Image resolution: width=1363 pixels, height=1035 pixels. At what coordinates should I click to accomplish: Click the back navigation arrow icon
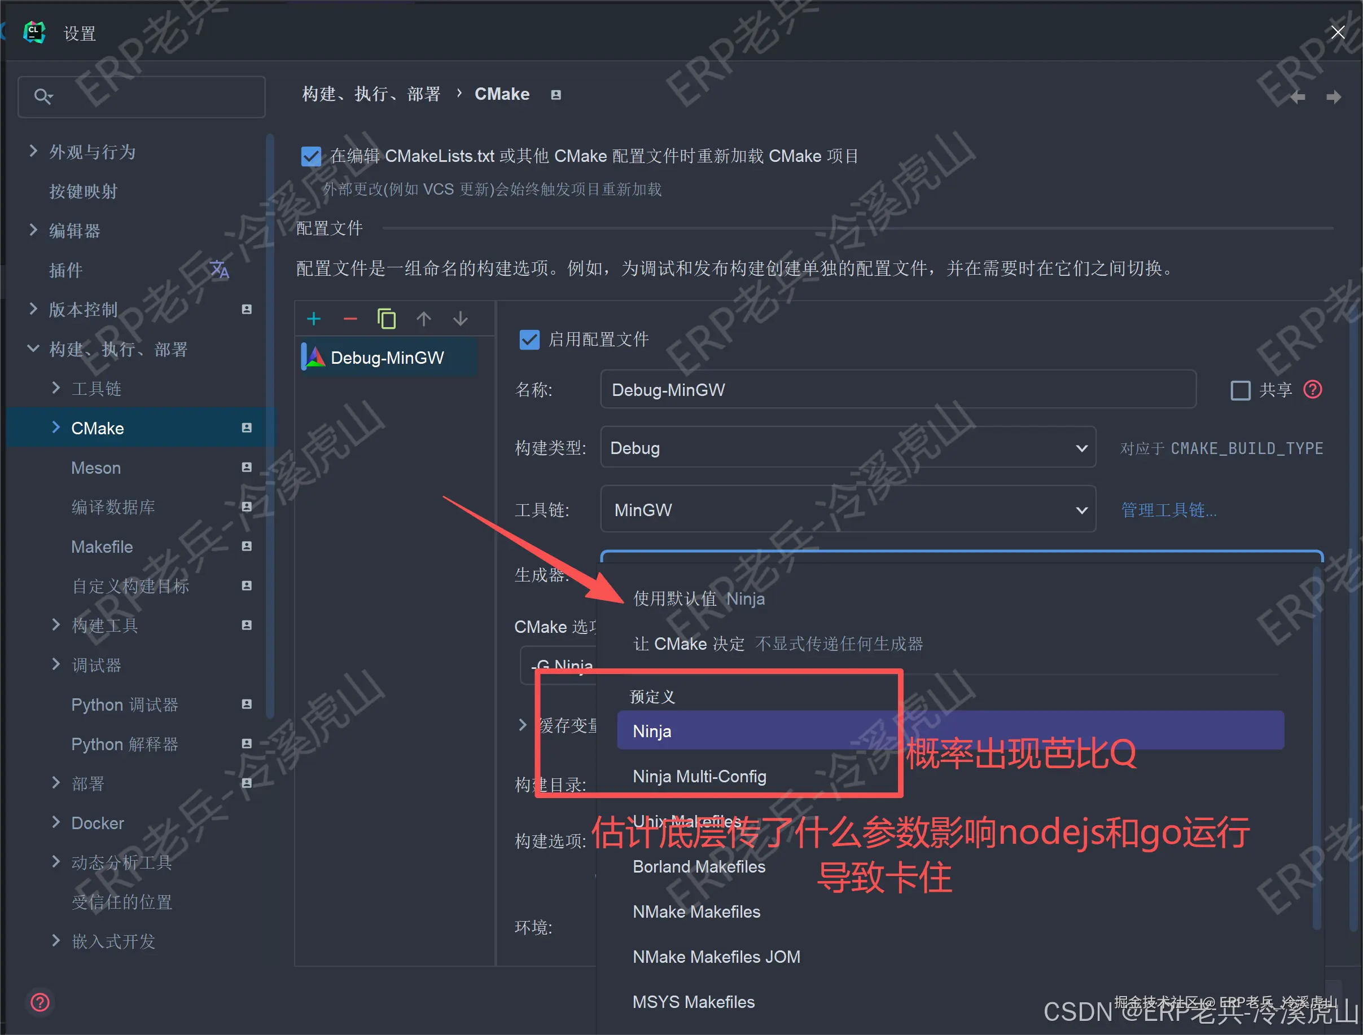click(x=1297, y=96)
